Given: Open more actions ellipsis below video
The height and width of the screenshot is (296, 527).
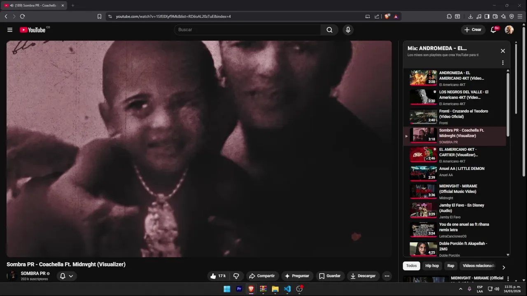Looking at the screenshot, I should 387,276.
